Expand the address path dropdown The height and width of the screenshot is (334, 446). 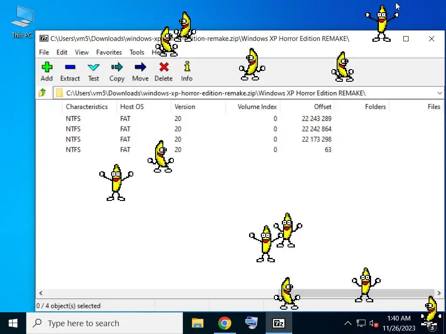click(439, 93)
